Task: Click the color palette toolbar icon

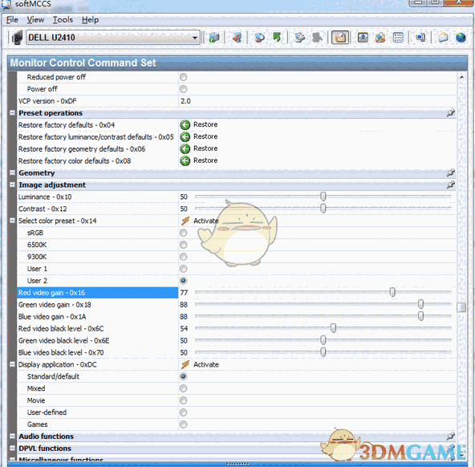Action: [299, 38]
